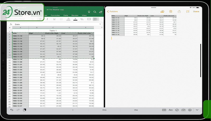Tap Notes table cell 58.99
Image resolution: width=211 pixels, height=121 pixels.
coord(131,35)
